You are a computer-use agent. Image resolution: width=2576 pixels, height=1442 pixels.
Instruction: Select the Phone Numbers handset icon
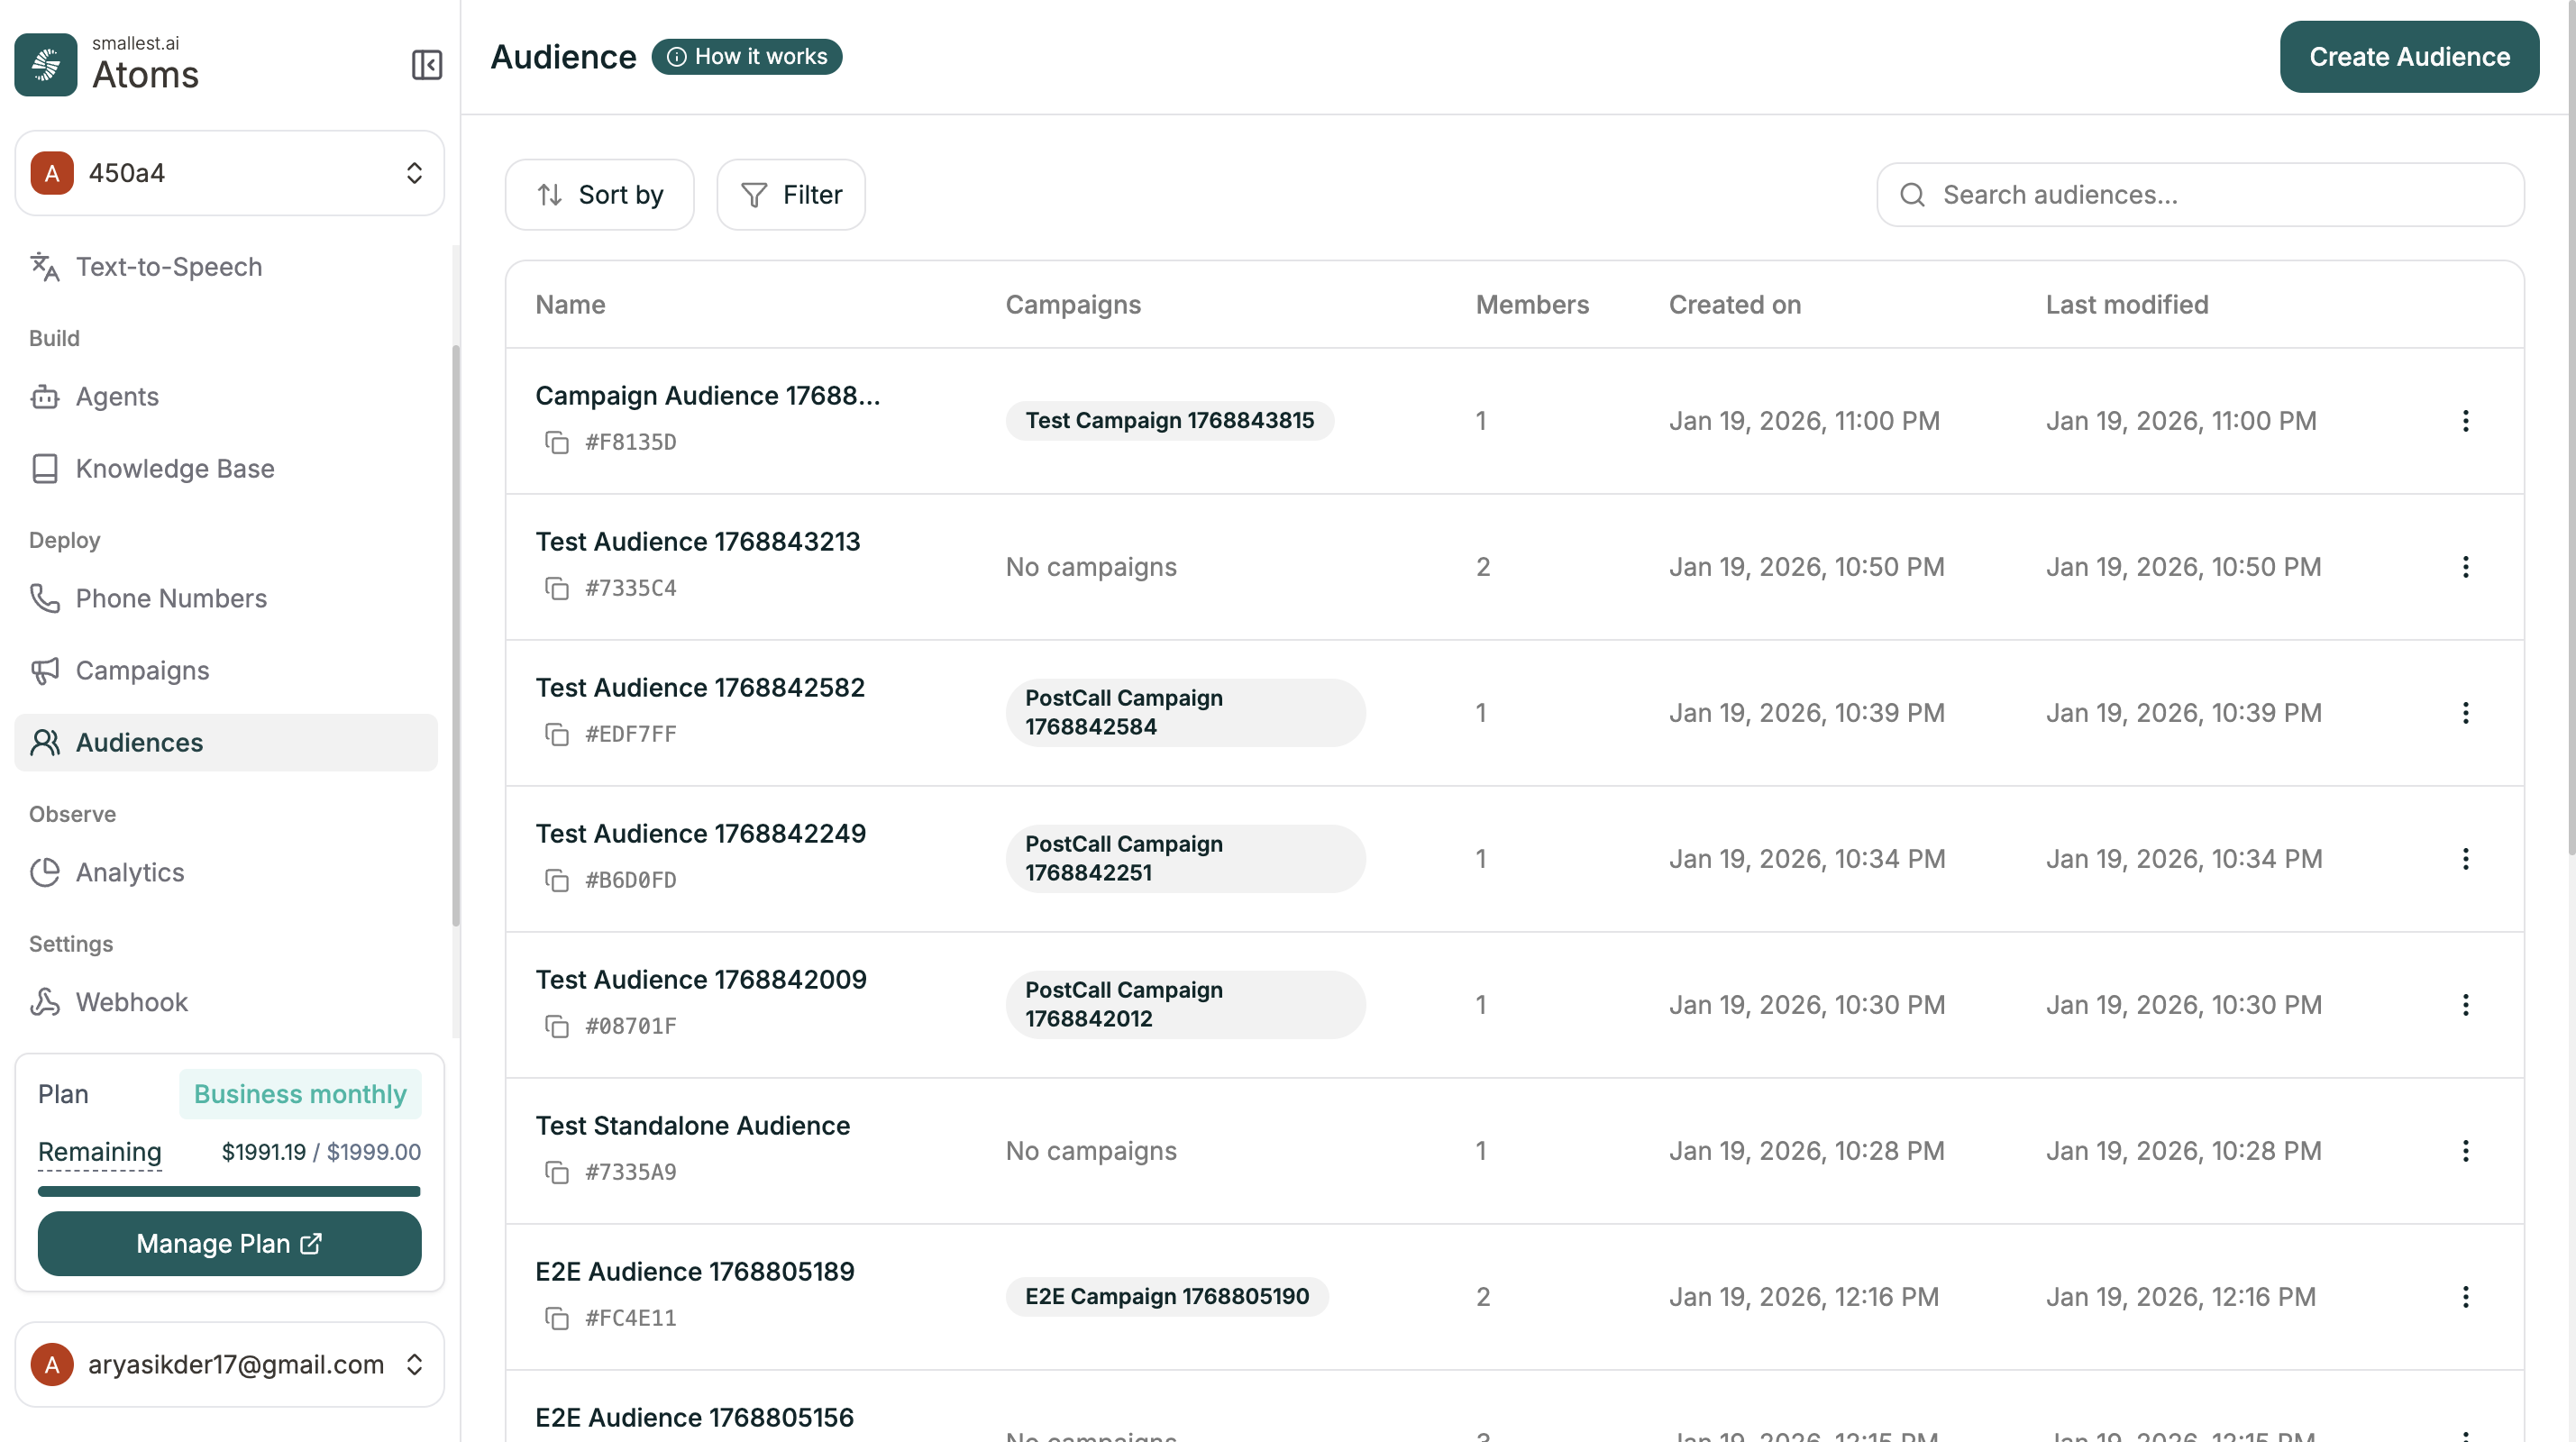[44, 598]
